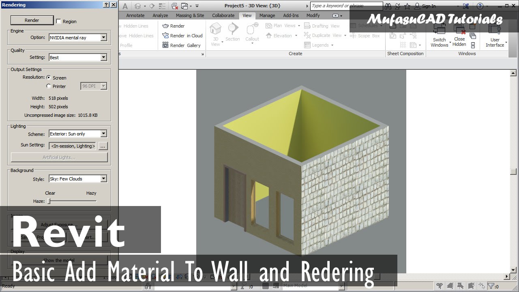
Task: Select the Screen resolution radio button
Action: tap(49, 77)
